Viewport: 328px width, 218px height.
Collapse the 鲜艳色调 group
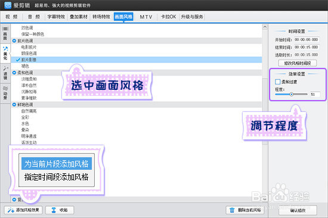(14, 104)
